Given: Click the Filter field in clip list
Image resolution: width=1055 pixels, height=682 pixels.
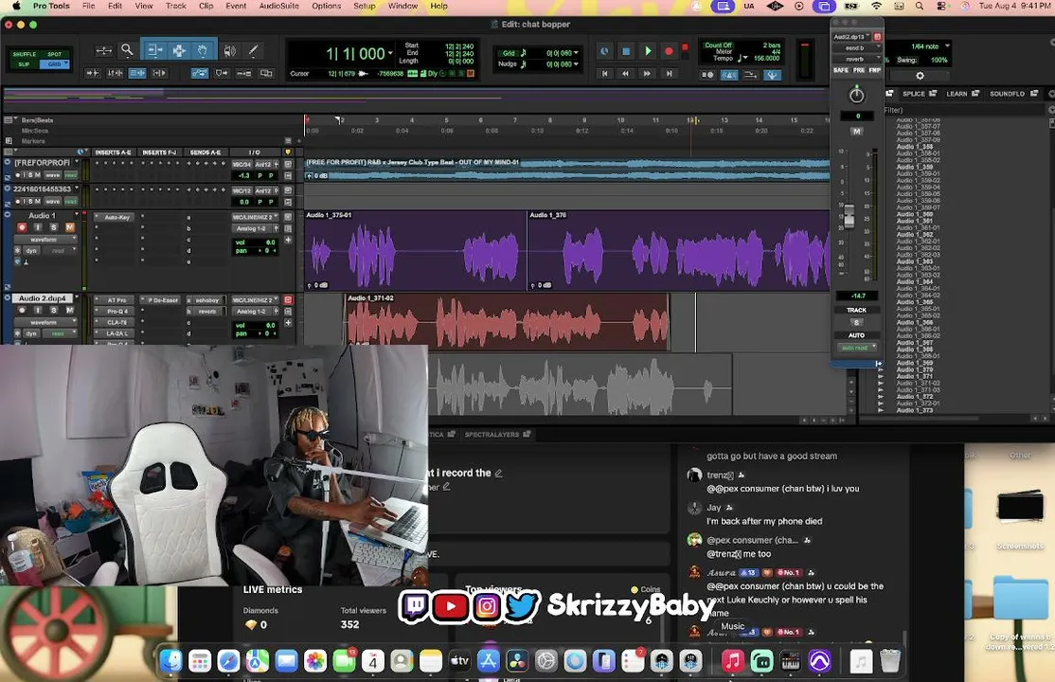Looking at the screenshot, I should pyautogui.click(x=966, y=110).
